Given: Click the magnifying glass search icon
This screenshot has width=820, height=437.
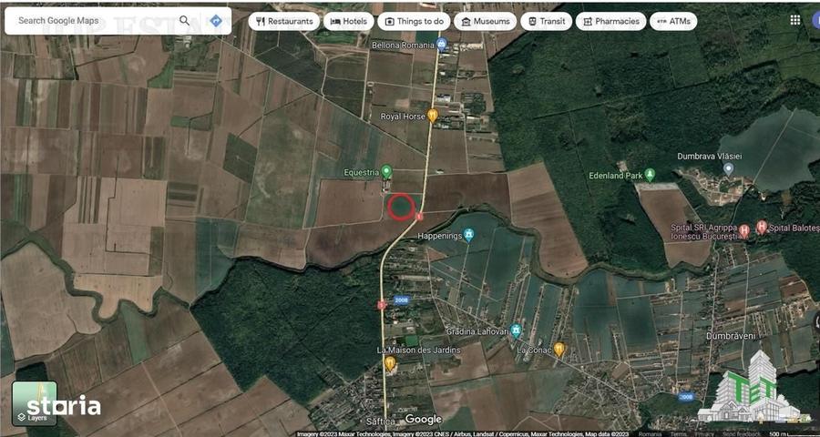Looking at the screenshot, I should click(185, 20).
